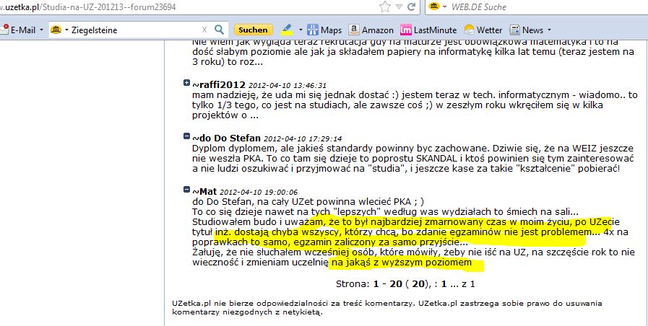Collapse the 'do Do Stefan' comment
This screenshot has width=648, height=326.
[187, 136]
